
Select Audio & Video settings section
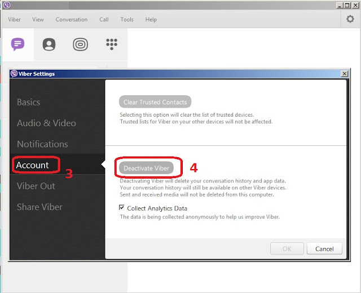coord(46,123)
